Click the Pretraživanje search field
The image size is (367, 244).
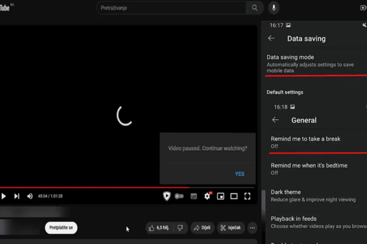172,8
